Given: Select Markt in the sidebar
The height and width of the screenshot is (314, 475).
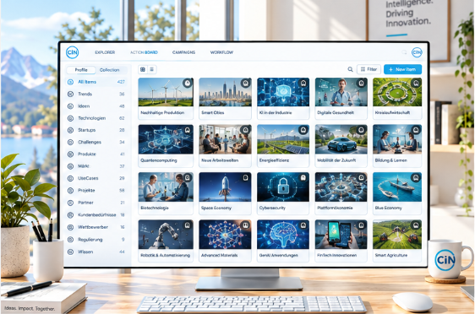Looking at the screenshot, I should (96, 166).
